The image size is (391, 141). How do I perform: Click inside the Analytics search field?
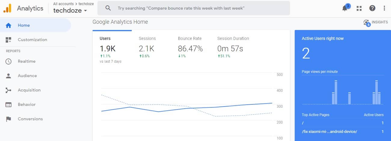click(194, 8)
